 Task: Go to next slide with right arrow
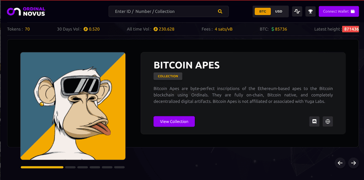353,163
